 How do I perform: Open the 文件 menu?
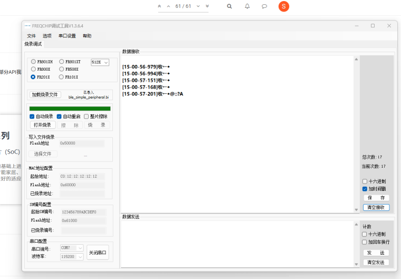(31, 36)
